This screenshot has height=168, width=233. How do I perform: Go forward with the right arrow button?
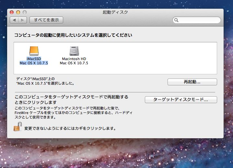click(x=22, y=20)
